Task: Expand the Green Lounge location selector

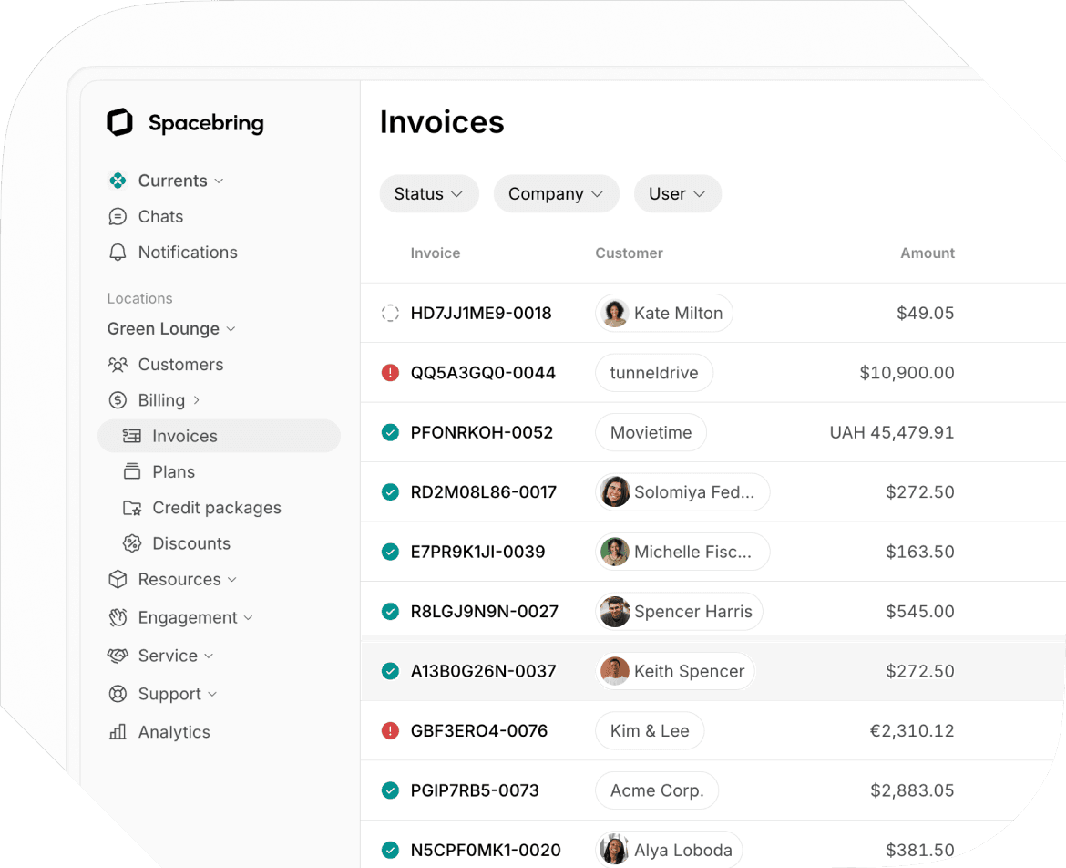Action: 171,329
